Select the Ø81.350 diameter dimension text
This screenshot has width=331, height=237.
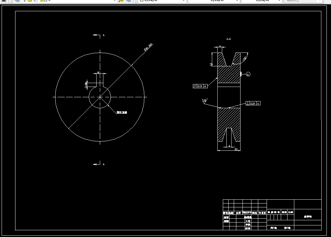coord(148,47)
